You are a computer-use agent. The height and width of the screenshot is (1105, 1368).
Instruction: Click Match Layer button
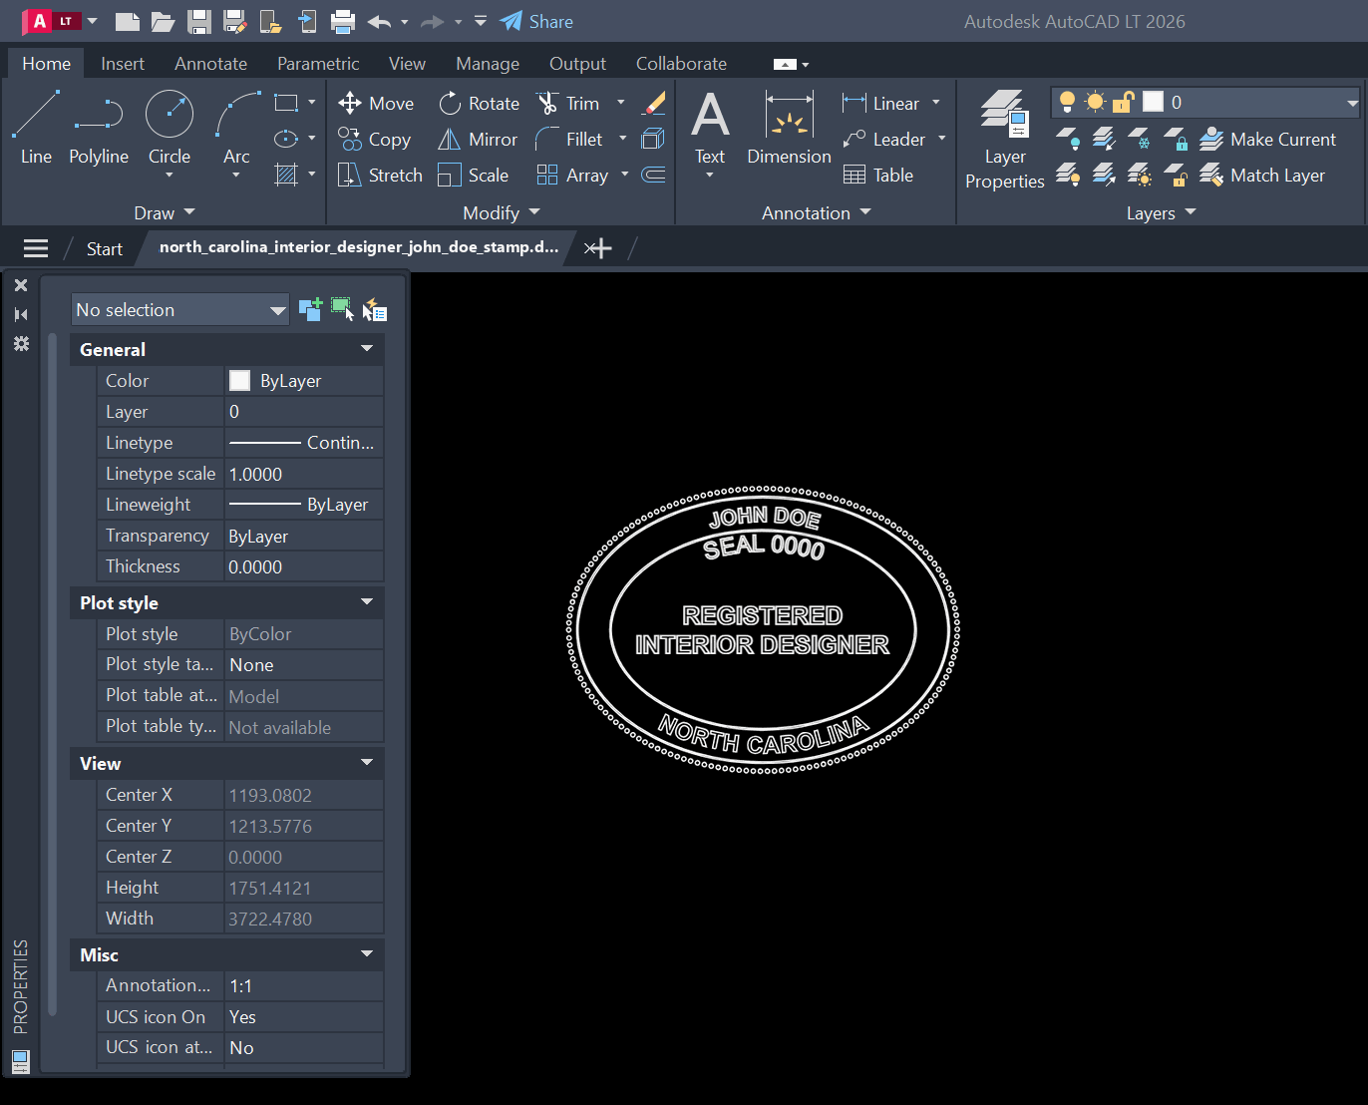coord(1262,175)
